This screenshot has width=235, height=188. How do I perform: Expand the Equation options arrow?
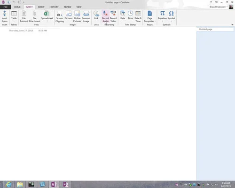(162, 21)
